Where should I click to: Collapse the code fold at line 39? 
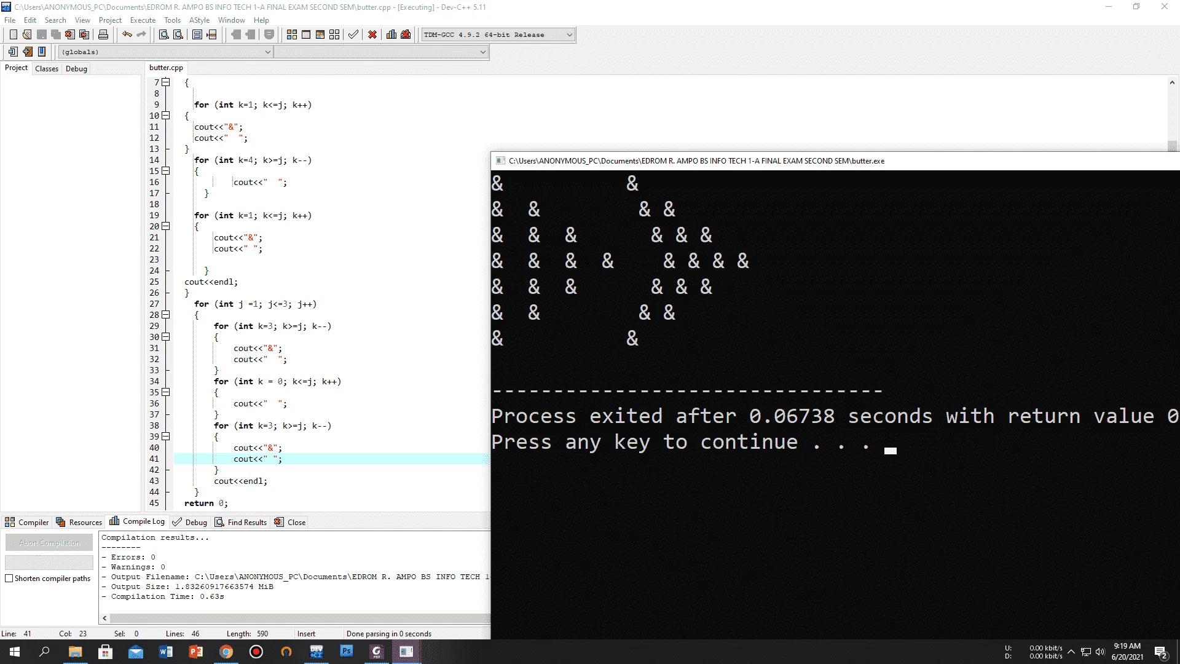(166, 436)
